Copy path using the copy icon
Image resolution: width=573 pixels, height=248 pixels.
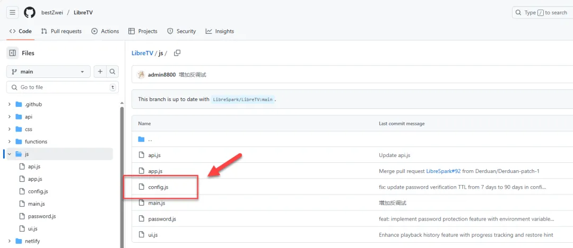click(177, 53)
